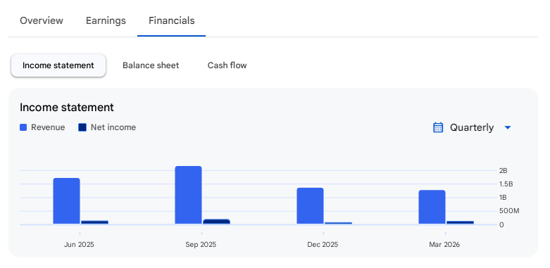The image size is (550, 268).
Task: Select the Sep 2025 net income bar
Action: pyautogui.click(x=216, y=222)
